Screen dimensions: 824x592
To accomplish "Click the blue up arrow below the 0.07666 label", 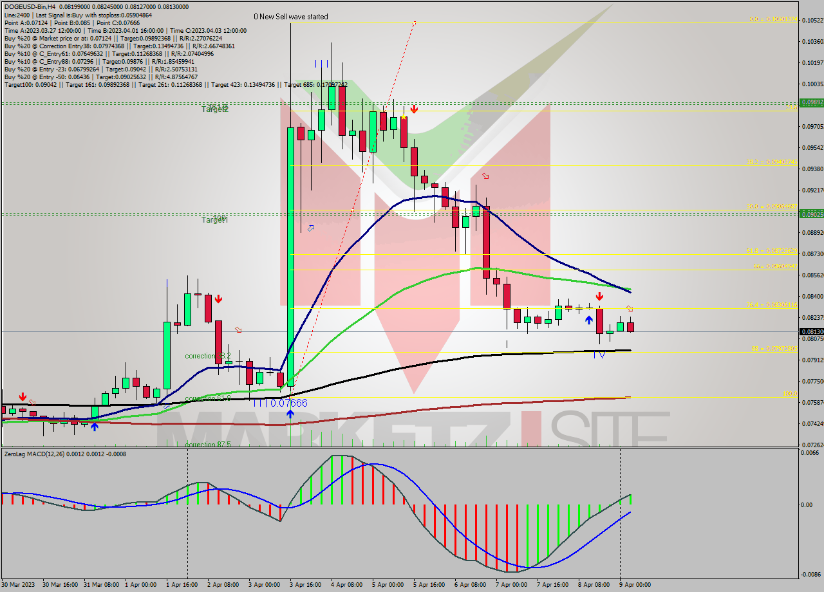I will [x=290, y=414].
